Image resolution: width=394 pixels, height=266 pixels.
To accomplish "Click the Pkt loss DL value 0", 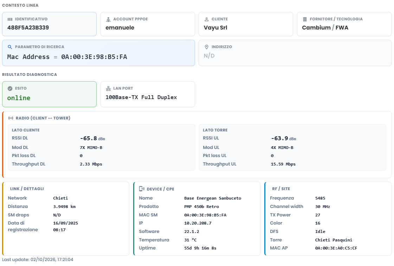I will click(81, 156).
